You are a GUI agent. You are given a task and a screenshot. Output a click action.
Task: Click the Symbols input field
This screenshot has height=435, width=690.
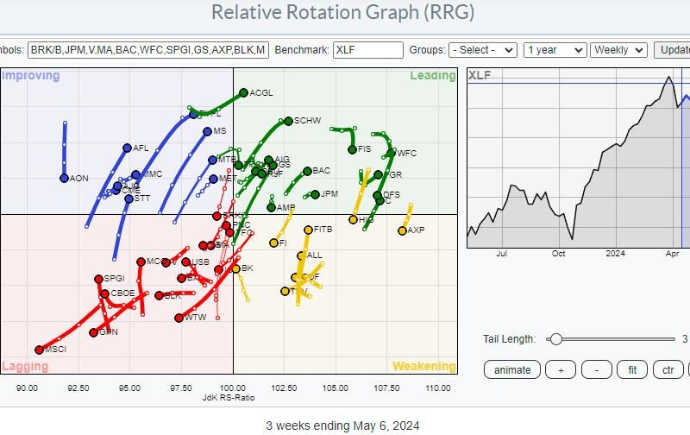pos(147,50)
